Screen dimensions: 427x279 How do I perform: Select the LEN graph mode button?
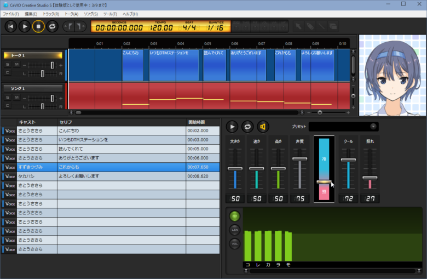(x=235, y=230)
